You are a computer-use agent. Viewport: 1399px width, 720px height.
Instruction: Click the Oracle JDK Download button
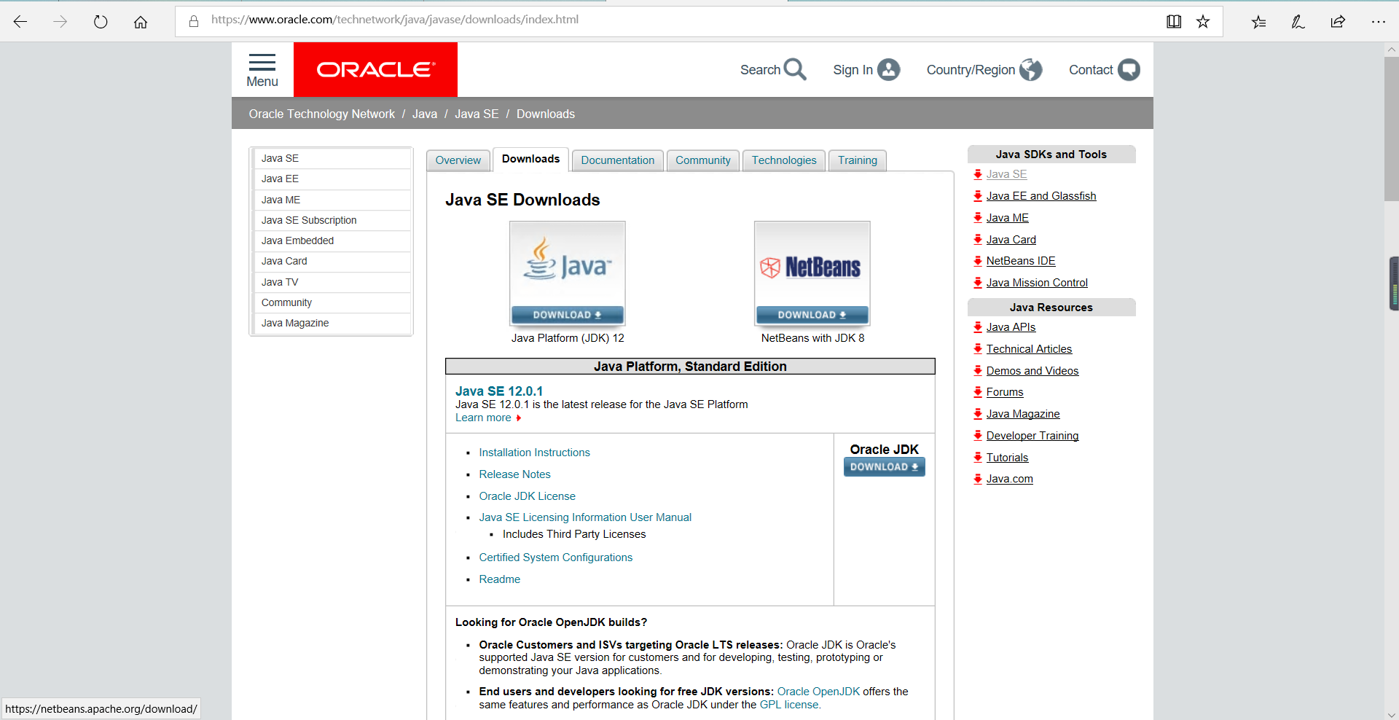(885, 467)
